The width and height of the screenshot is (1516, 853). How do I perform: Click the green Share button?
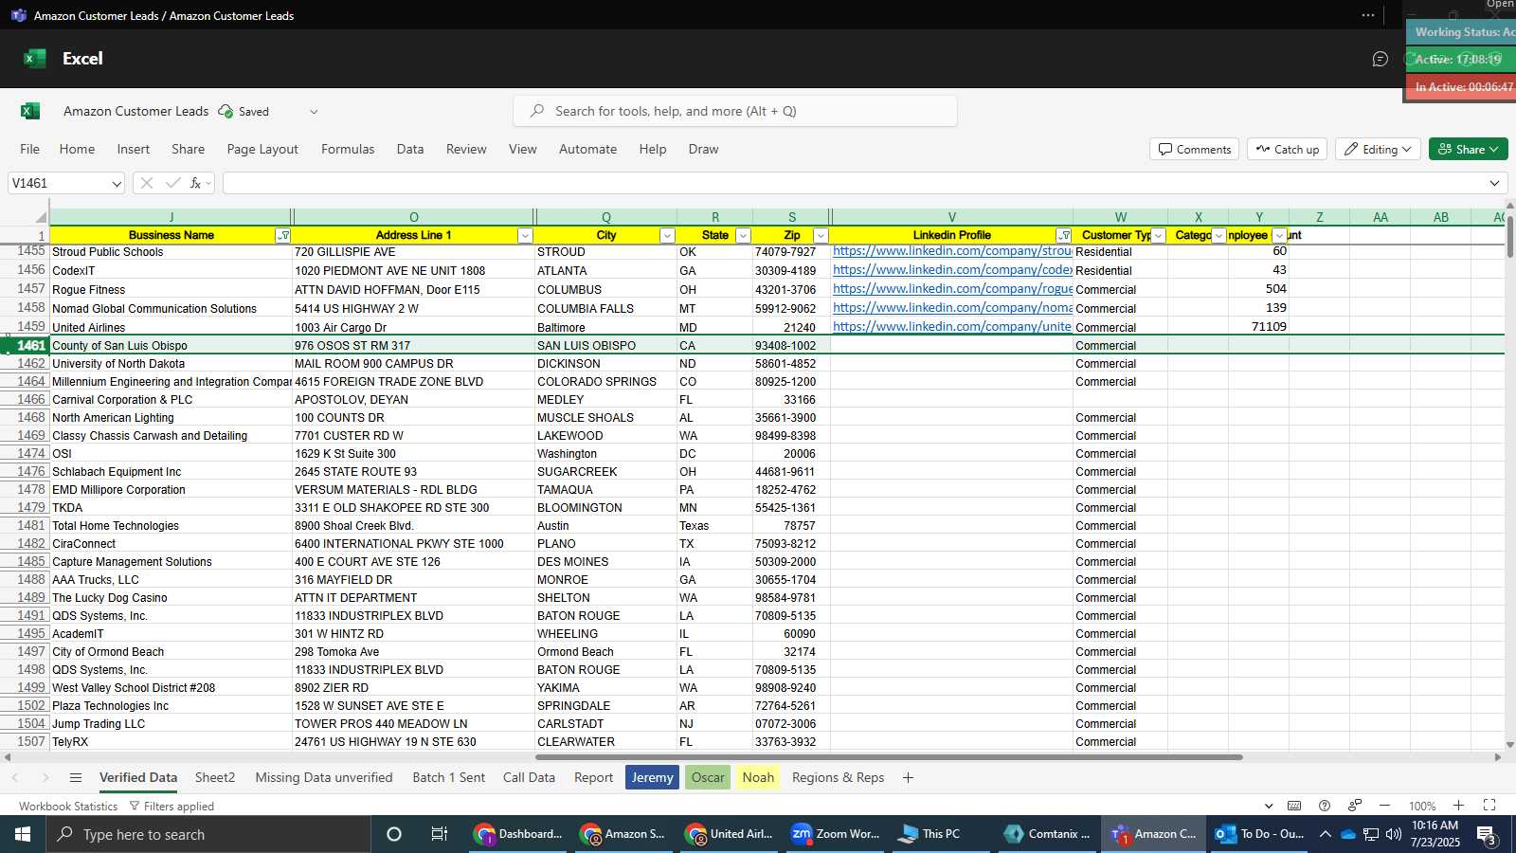(1468, 149)
